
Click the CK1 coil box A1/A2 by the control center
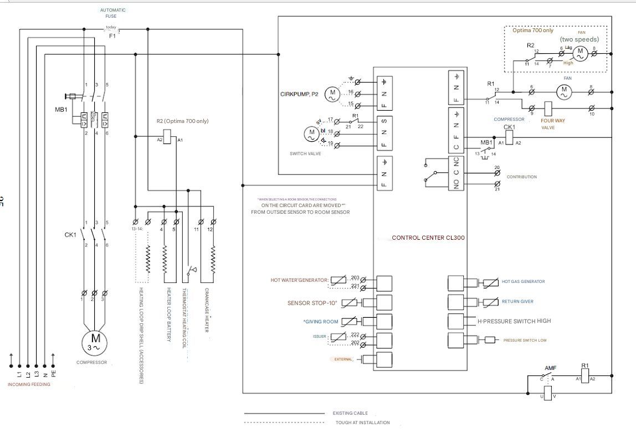(x=510, y=137)
